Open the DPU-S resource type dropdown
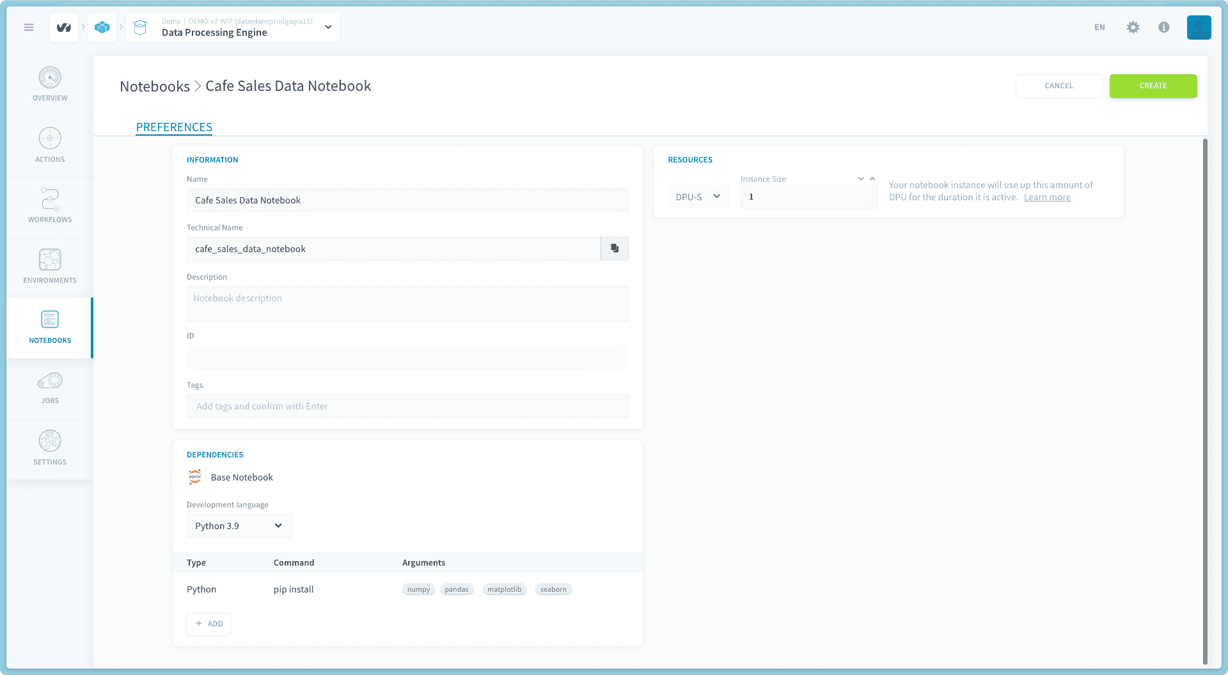The image size is (1228, 675). point(698,197)
